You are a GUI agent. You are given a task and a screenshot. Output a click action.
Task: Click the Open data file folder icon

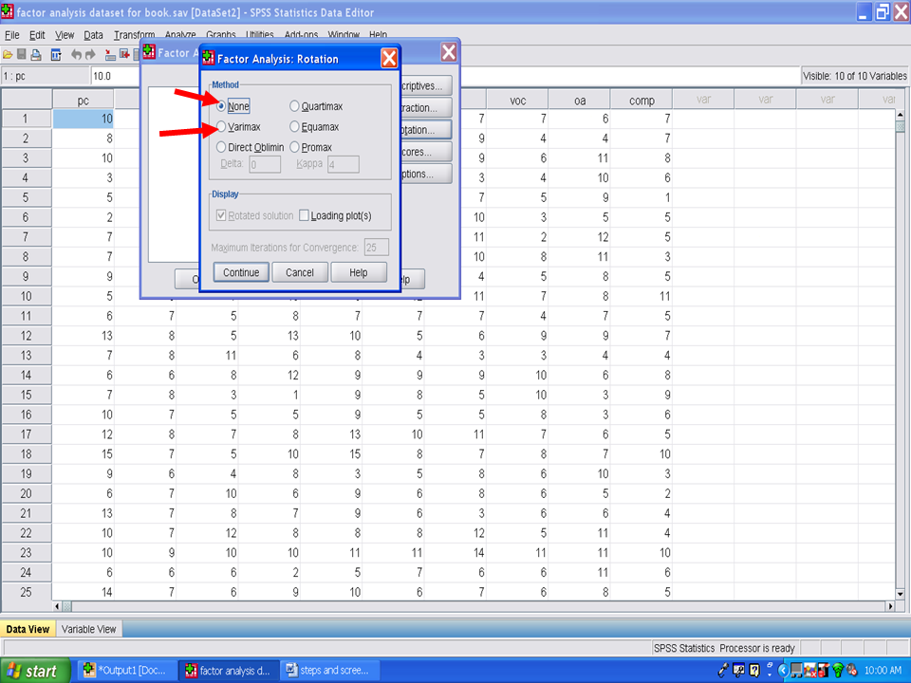click(x=8, y=54)
